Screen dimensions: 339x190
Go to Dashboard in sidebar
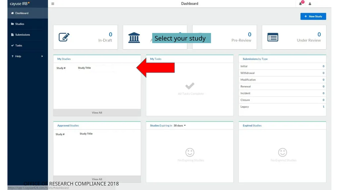click(x=28, y=13)
